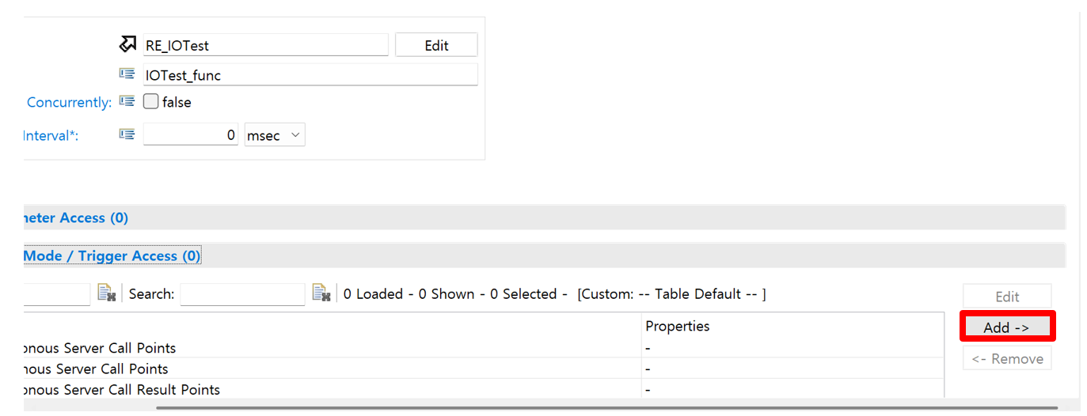Click Edit button next to RE_IOTest
This screenshot has width=1087, height=416.
pyautogui.click(x=436, y=45)
